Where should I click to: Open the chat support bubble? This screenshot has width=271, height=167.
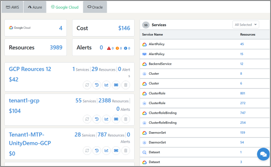(x=263, y=154)
